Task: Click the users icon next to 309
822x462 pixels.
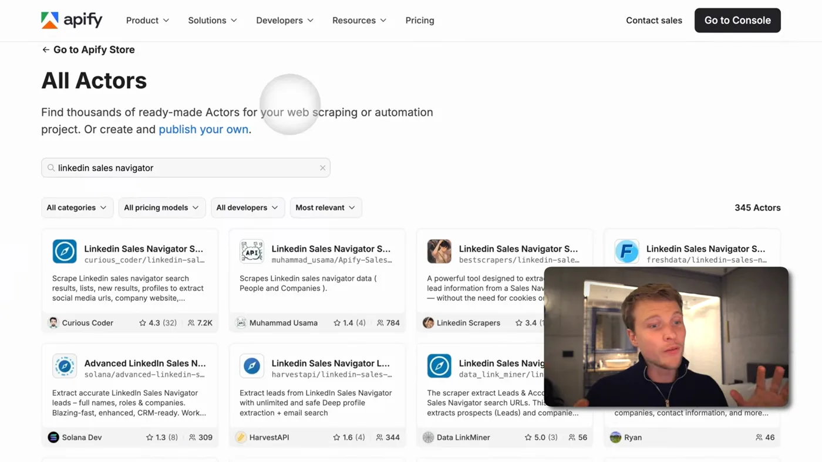Action: coord(192,437)
